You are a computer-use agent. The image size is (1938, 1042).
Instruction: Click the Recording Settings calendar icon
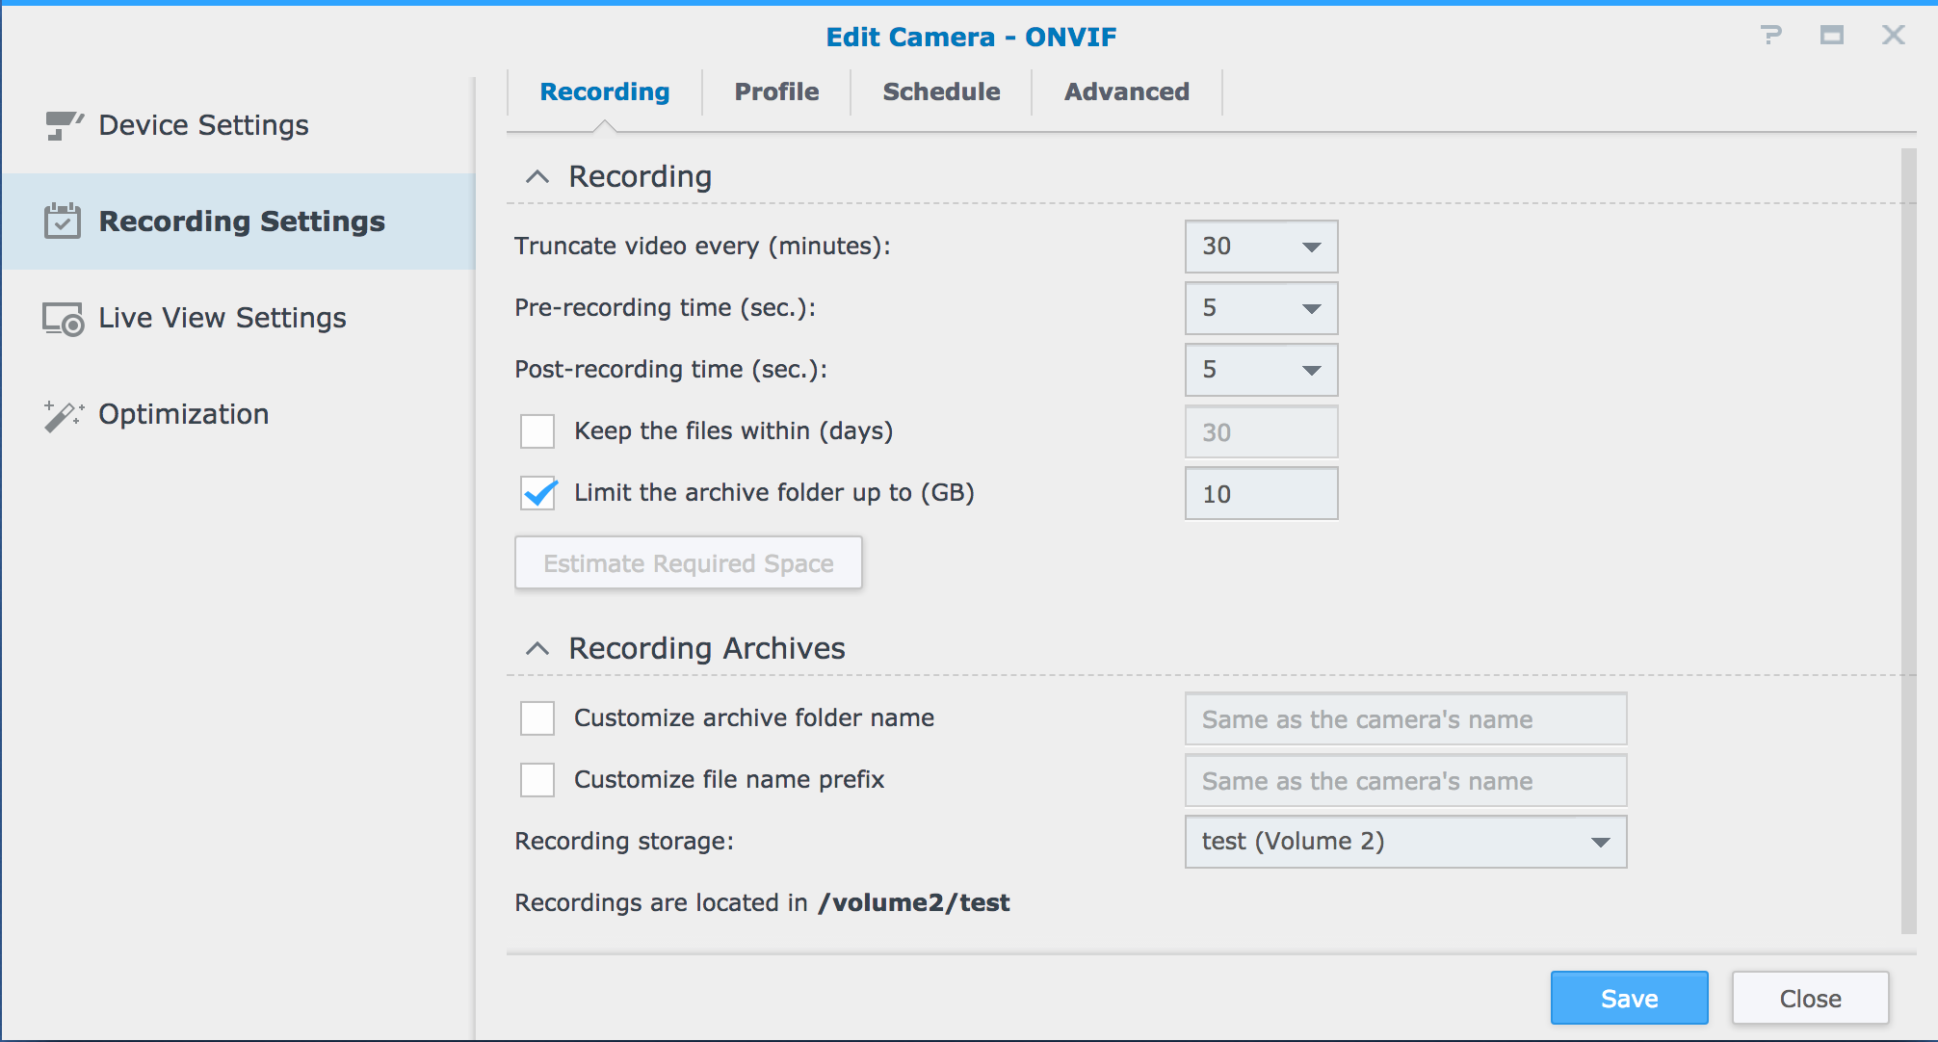click(63, 221)
